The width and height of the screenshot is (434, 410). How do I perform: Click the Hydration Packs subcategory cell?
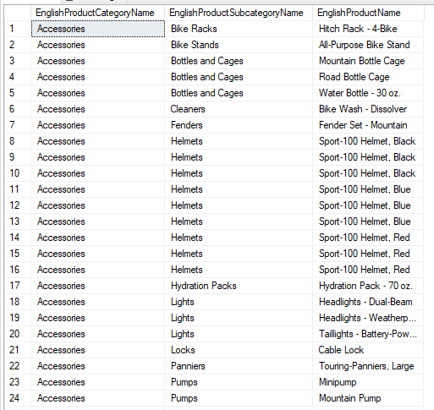tap(239, 286)
